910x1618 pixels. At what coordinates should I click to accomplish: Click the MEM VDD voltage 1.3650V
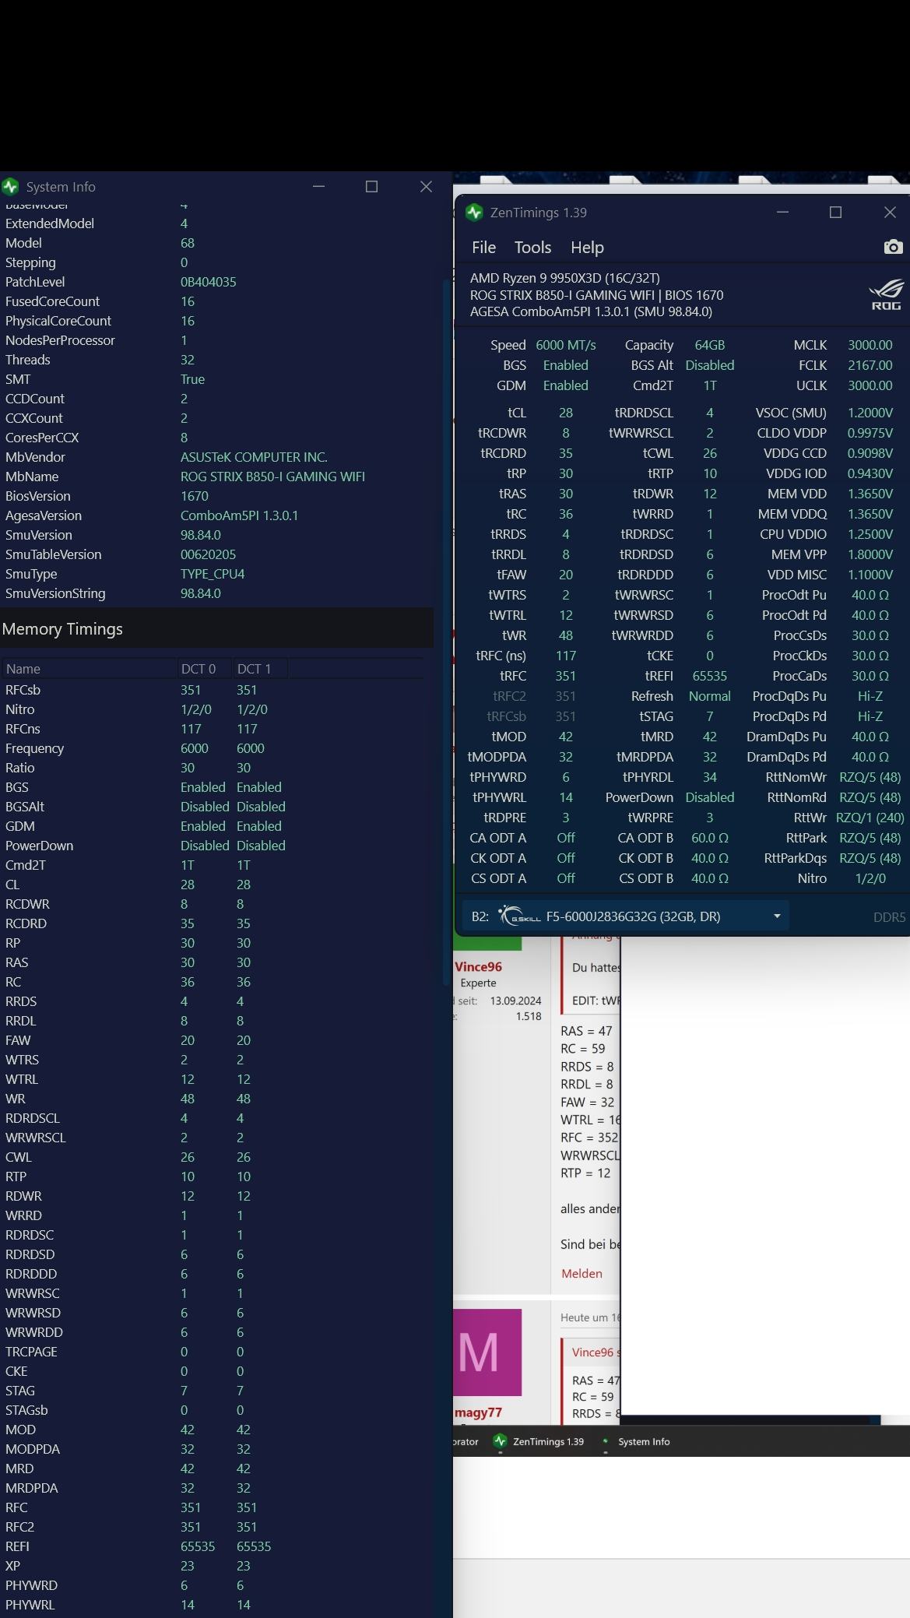click(x=870, y=494)
